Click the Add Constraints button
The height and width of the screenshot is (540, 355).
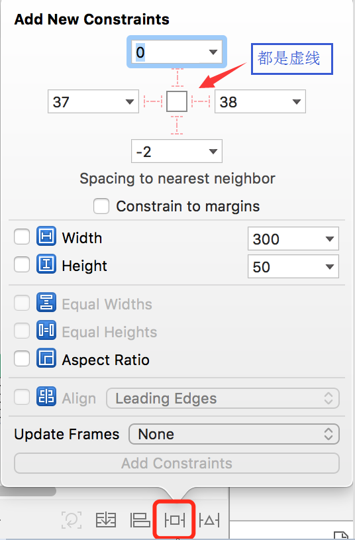coord(177,463)
